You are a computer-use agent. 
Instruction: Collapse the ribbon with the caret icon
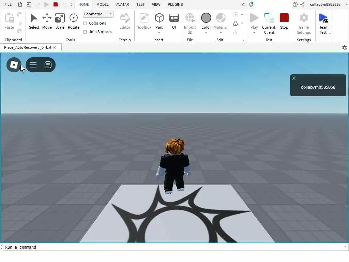coord(244,4)
